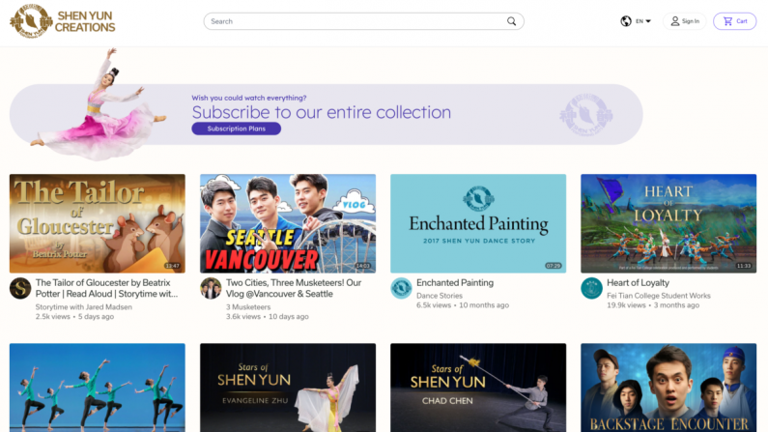Open title Two Cities, Three Musketeers vlog
This screenshot has width=768, height=432.
[x=294, y=289]
